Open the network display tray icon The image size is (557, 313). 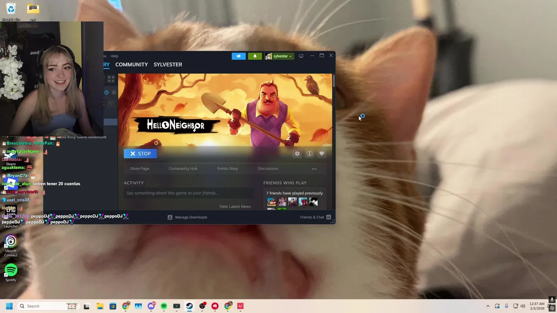[516, 306]
